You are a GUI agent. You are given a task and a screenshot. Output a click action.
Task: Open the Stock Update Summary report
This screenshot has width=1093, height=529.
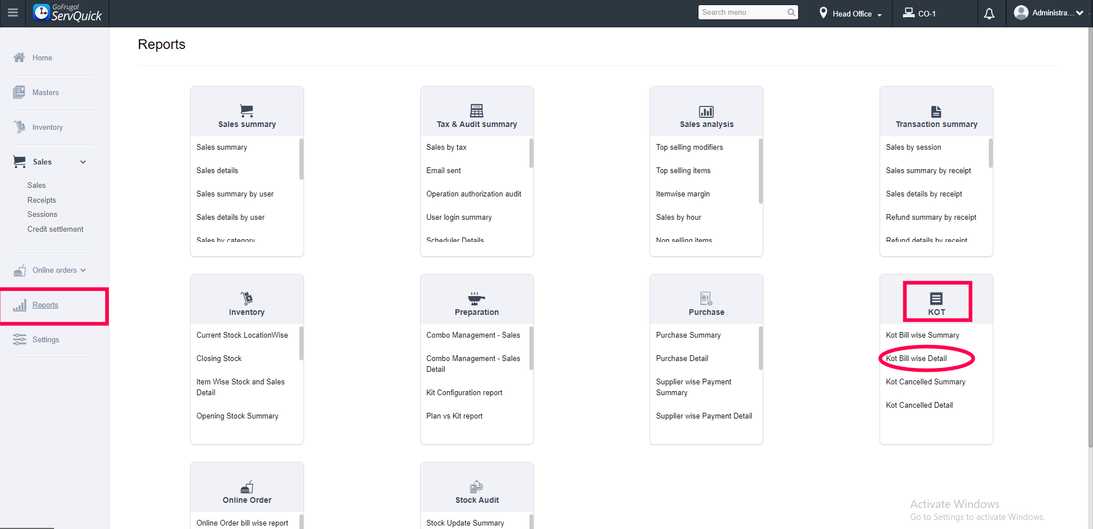[465, 523]
